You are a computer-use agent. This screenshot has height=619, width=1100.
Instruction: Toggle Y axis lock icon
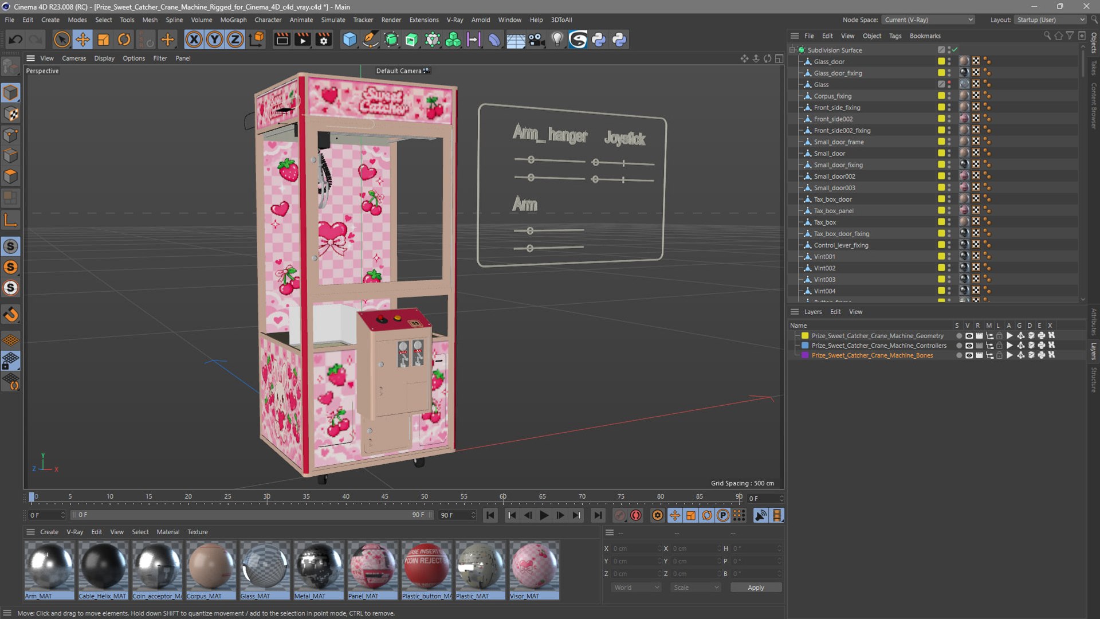[214, 40]
